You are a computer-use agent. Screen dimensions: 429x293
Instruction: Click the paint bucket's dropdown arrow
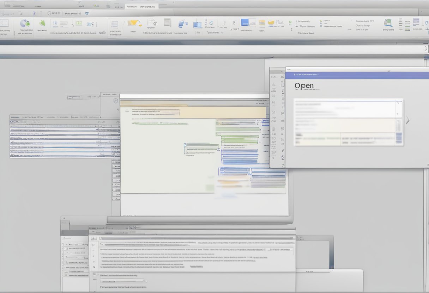pos(140,25)
